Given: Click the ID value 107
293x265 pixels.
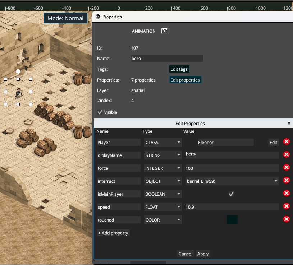Looking at the screenshot, I should (134, 48).
